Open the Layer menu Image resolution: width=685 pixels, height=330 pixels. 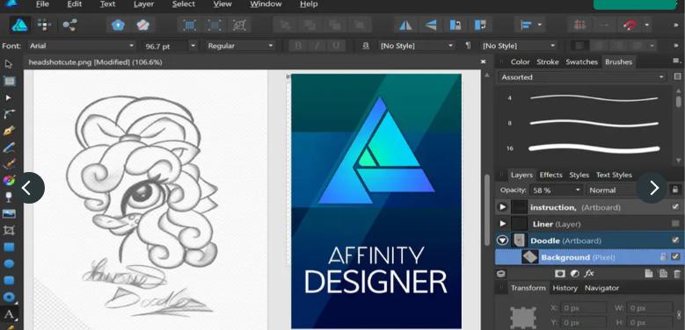[143, 4]
